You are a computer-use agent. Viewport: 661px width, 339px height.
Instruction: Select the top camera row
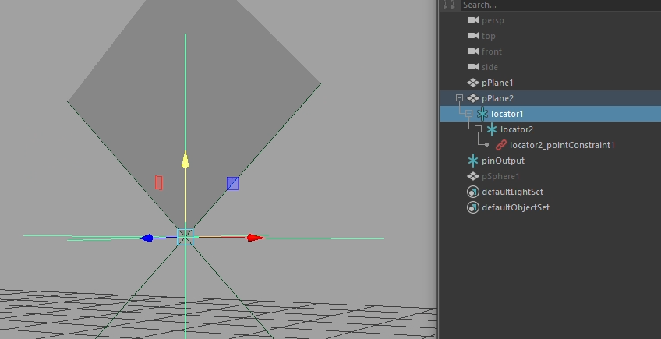(550, 36)
